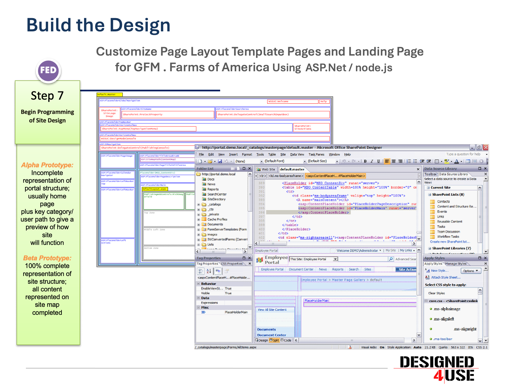Select the .ms-alignleft CSS style
The height and width of the screenshot is (388, 518).
tap(444, 319)
